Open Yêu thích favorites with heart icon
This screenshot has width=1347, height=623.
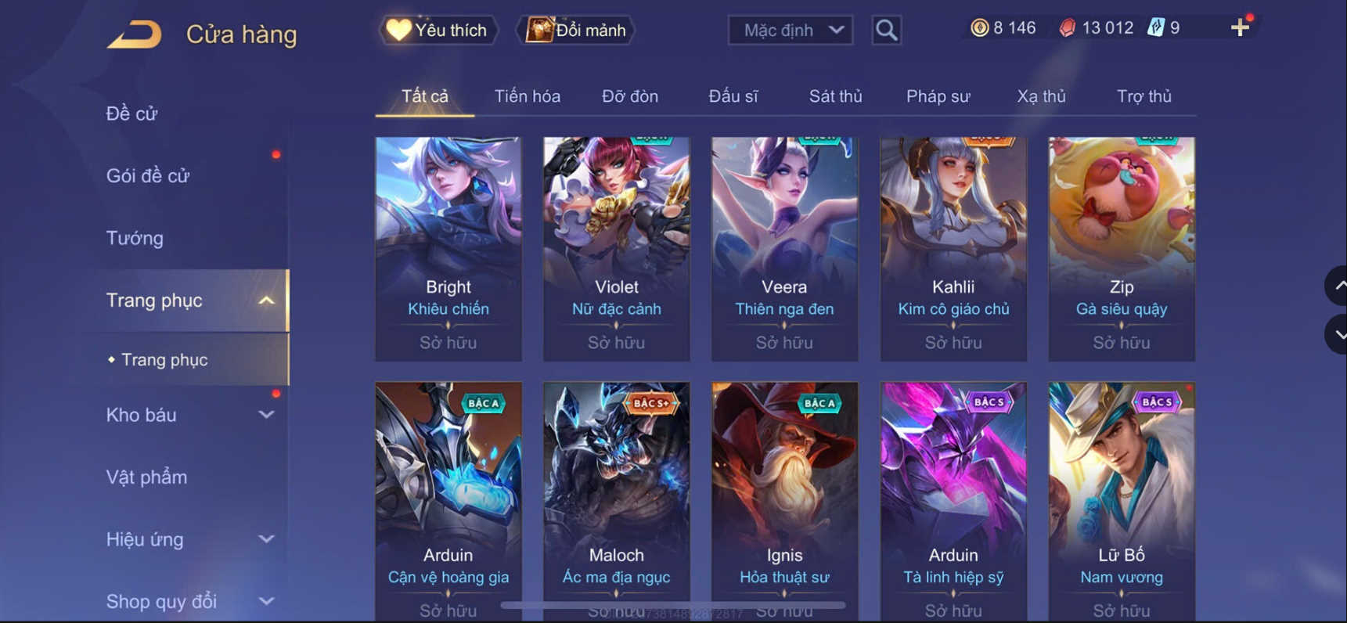point(438,31)
